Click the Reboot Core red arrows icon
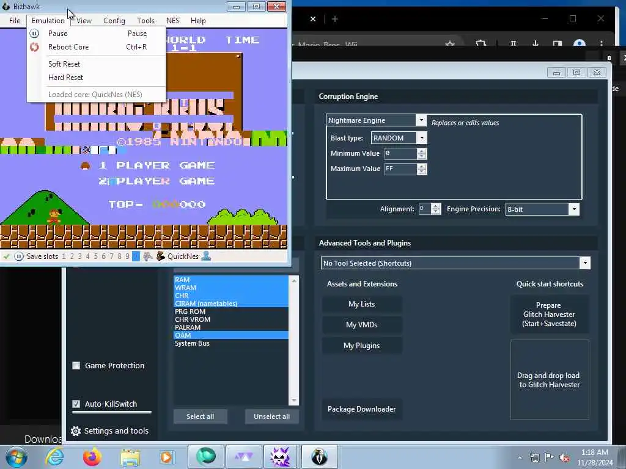The width and height of the screenshot is (626, 469). click(34, 47)
